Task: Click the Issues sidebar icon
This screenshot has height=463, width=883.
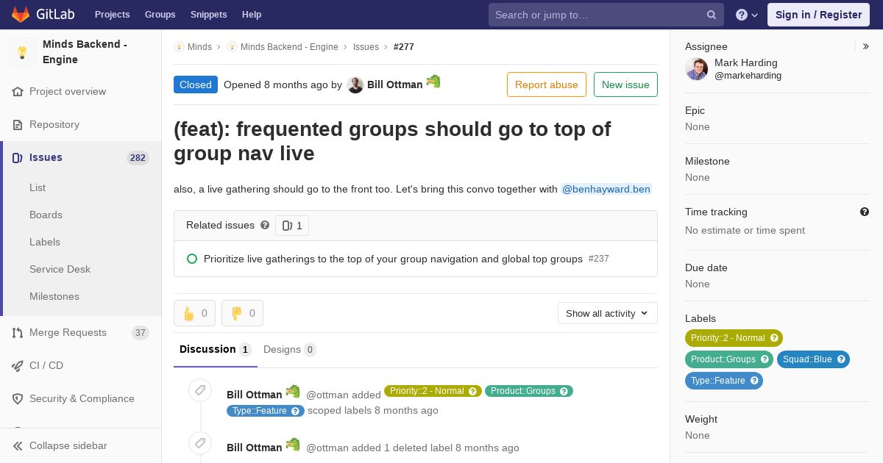Action: 18,158
